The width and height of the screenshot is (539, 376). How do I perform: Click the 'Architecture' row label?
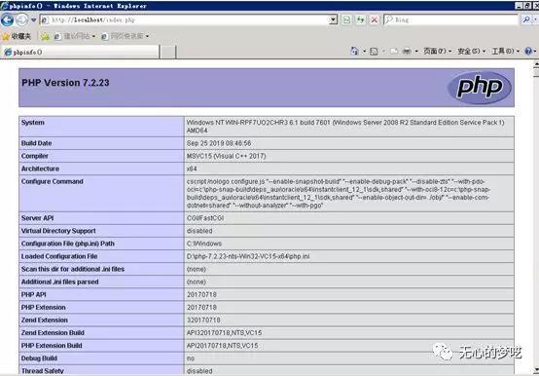coord(40,169)
